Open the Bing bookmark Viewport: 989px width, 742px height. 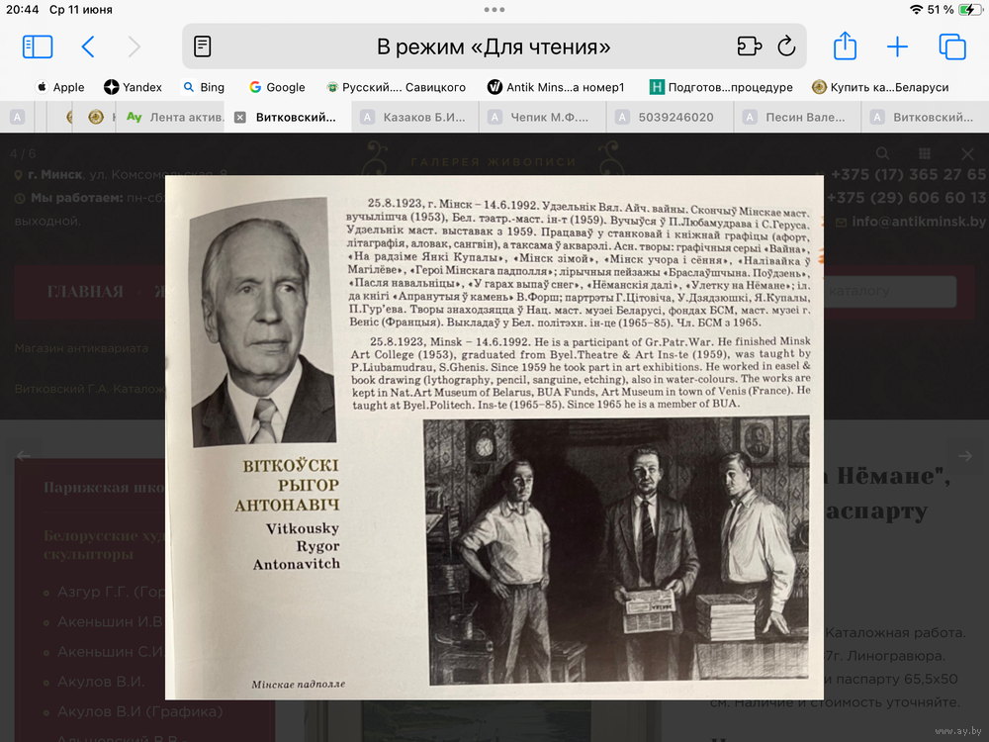(204, 87)
